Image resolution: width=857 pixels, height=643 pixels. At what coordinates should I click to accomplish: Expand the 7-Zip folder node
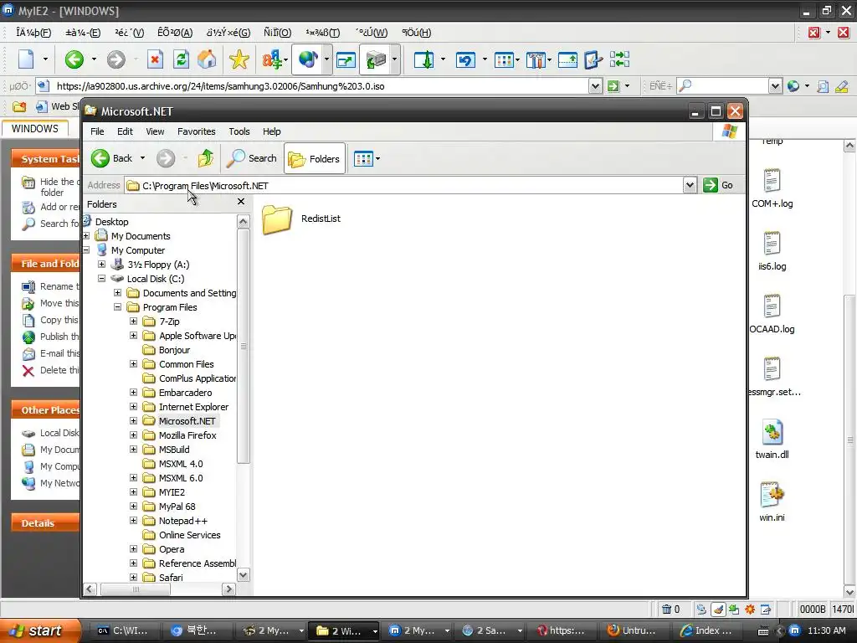click(133, 321)
